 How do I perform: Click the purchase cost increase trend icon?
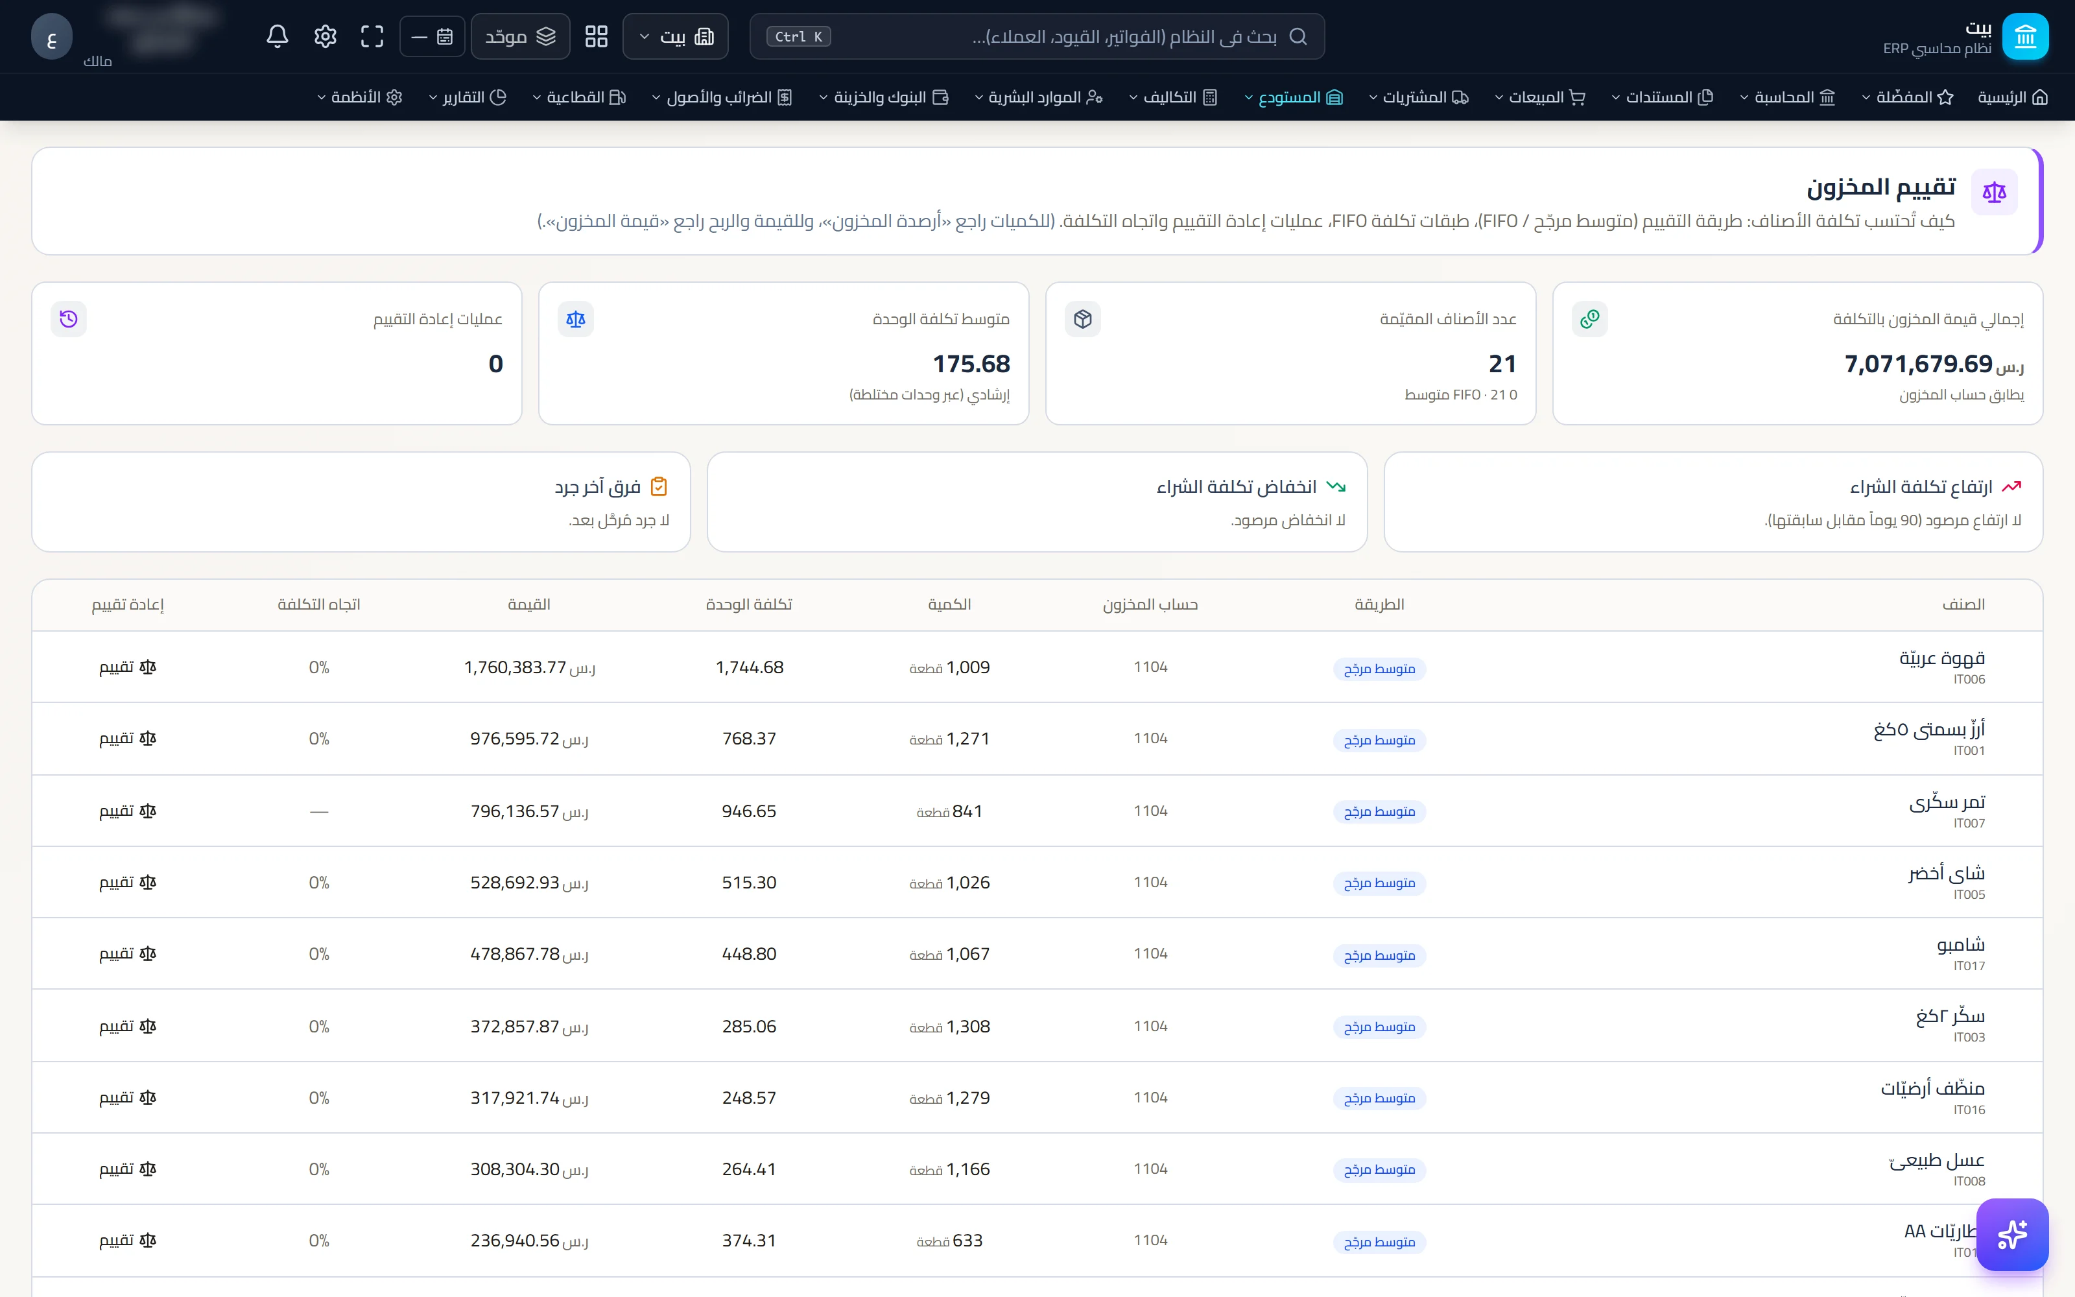(2011, 486)
